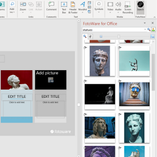The width and height of the screenshot is (157, 157).
Task: Click the large thumbnail size icon right of slider
Action: 152,37
